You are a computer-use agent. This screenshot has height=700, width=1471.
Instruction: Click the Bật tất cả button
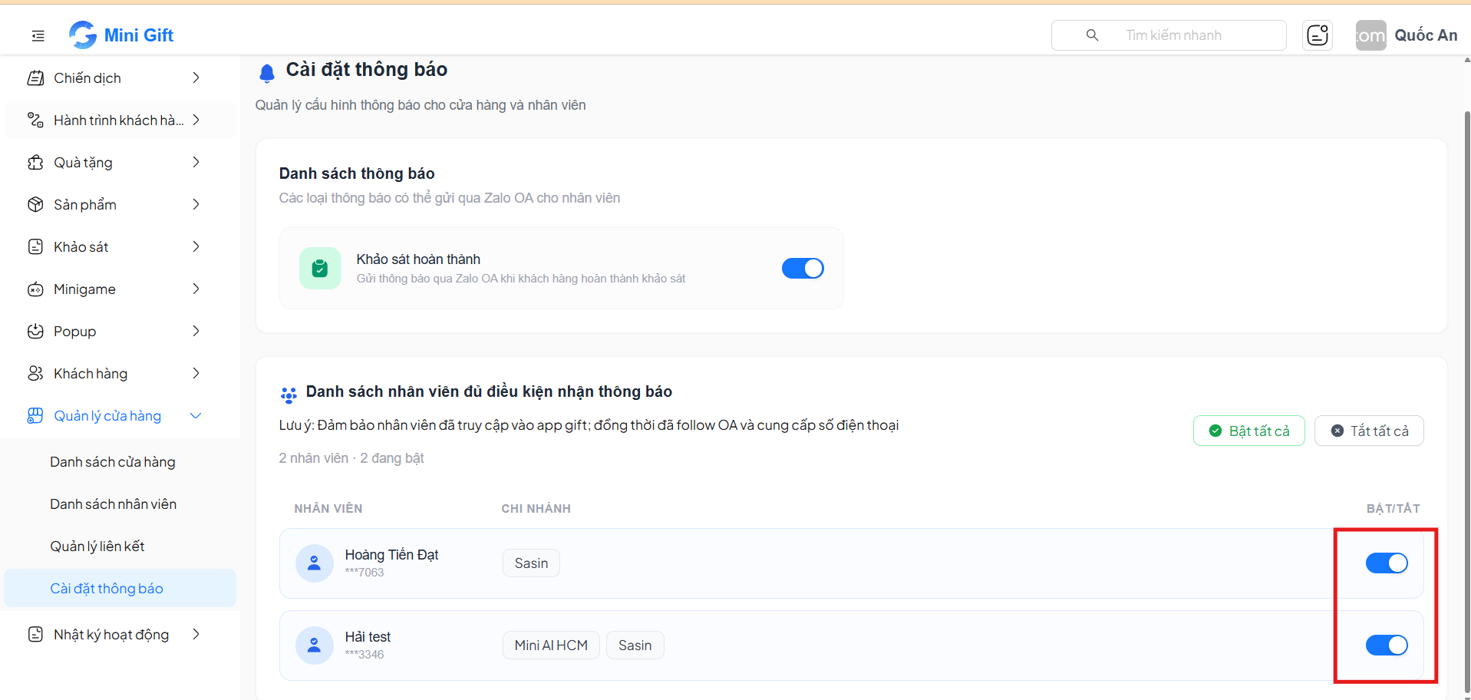(x=1248, y=431)
